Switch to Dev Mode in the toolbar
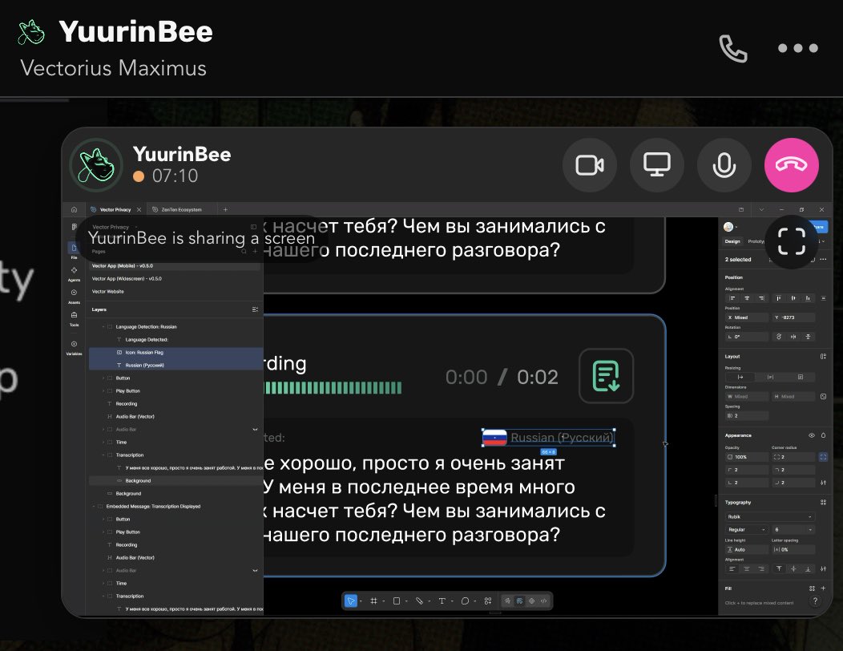 click(x=543, y=601)
